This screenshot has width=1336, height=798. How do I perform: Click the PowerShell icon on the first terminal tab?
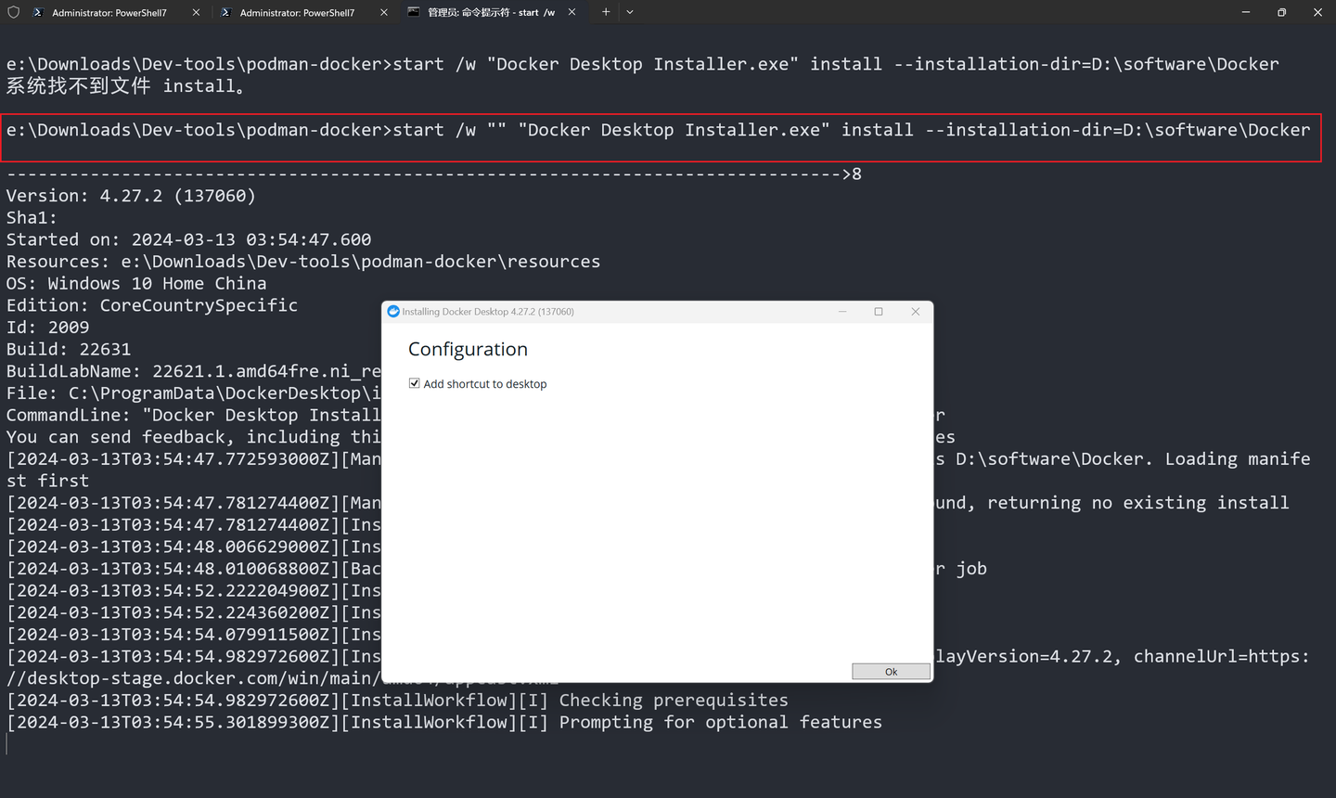pos(37,12)
